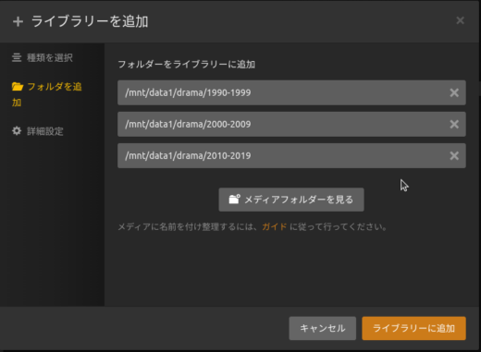Click the folder icon on メディアフォルダーを見る

[234, 200]
